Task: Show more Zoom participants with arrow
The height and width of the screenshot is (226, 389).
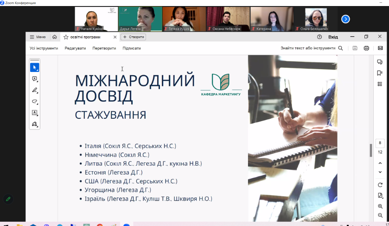Action: tap(345, 19)
